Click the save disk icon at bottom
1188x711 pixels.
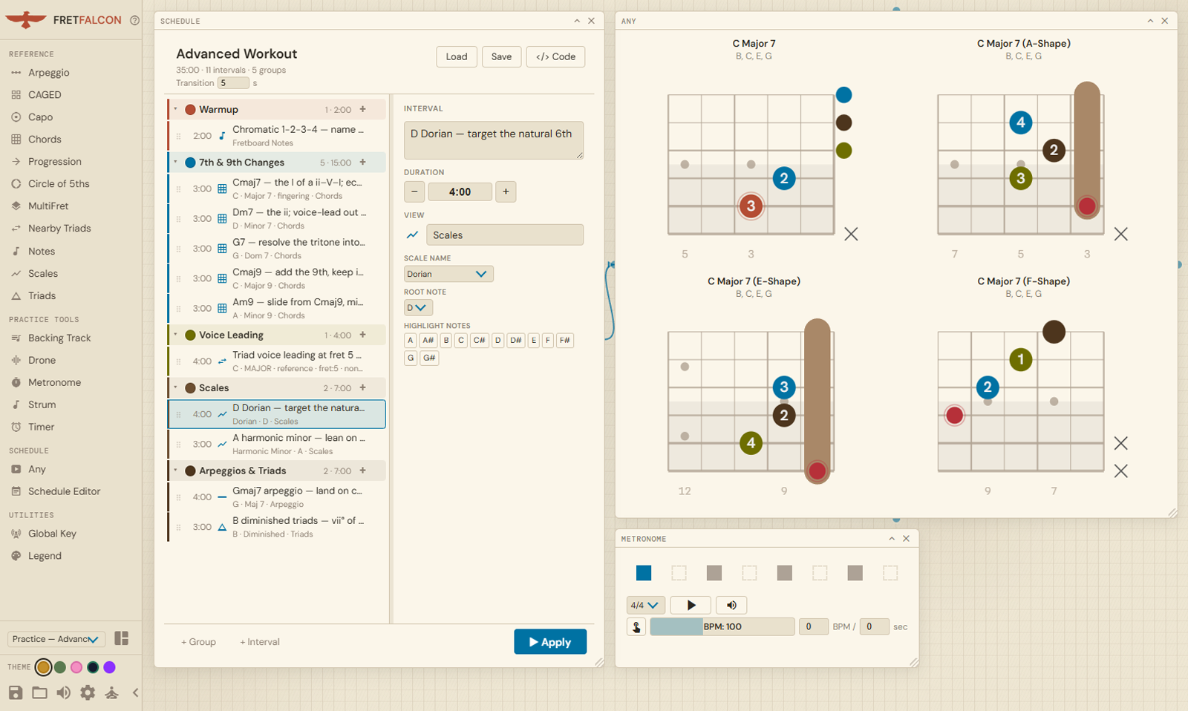click(16, 692)
